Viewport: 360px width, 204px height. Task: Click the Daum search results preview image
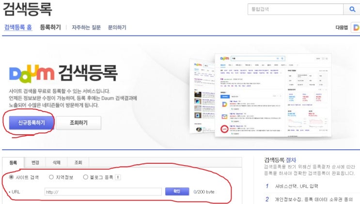pos(261,95)
